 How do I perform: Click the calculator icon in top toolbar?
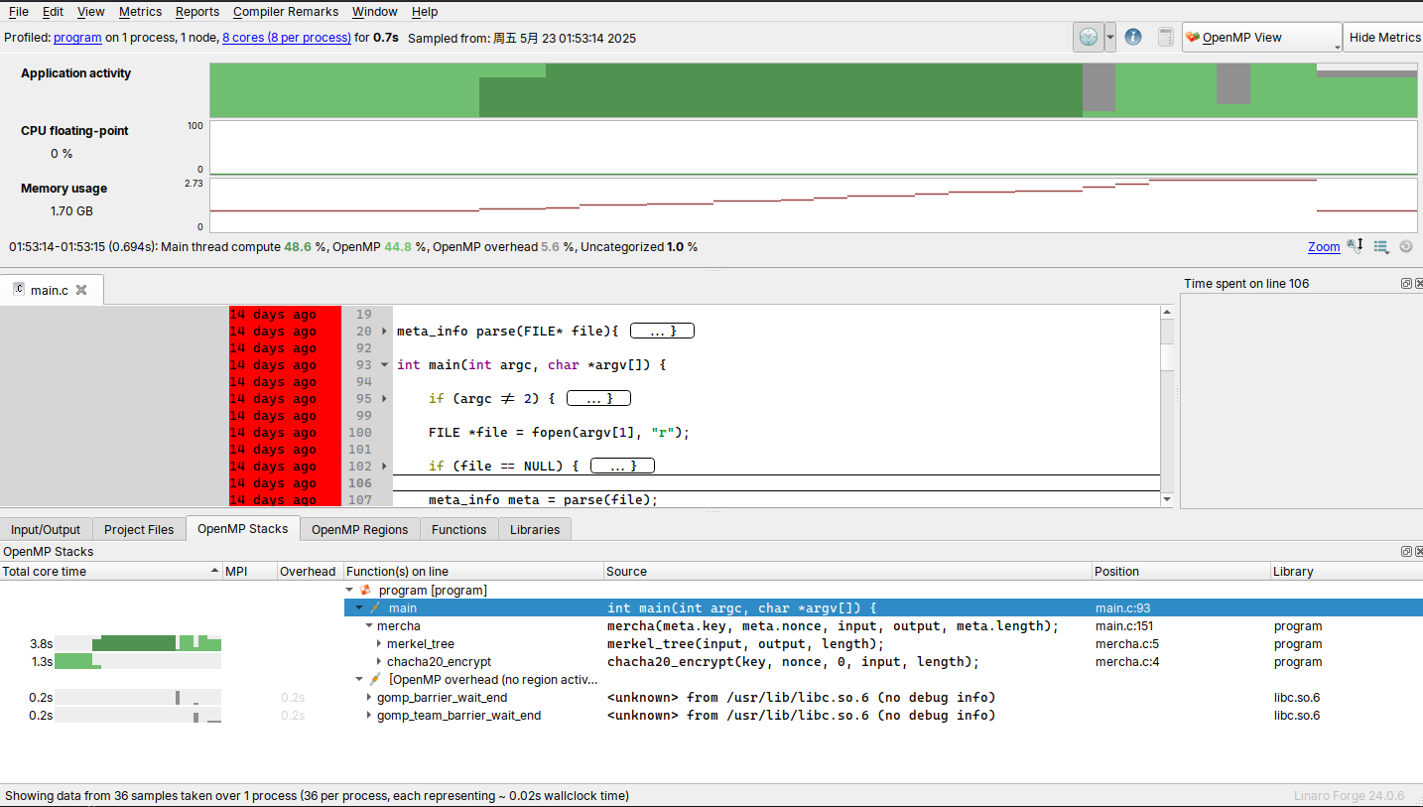pyautogui.click(x=1165, y=38)
